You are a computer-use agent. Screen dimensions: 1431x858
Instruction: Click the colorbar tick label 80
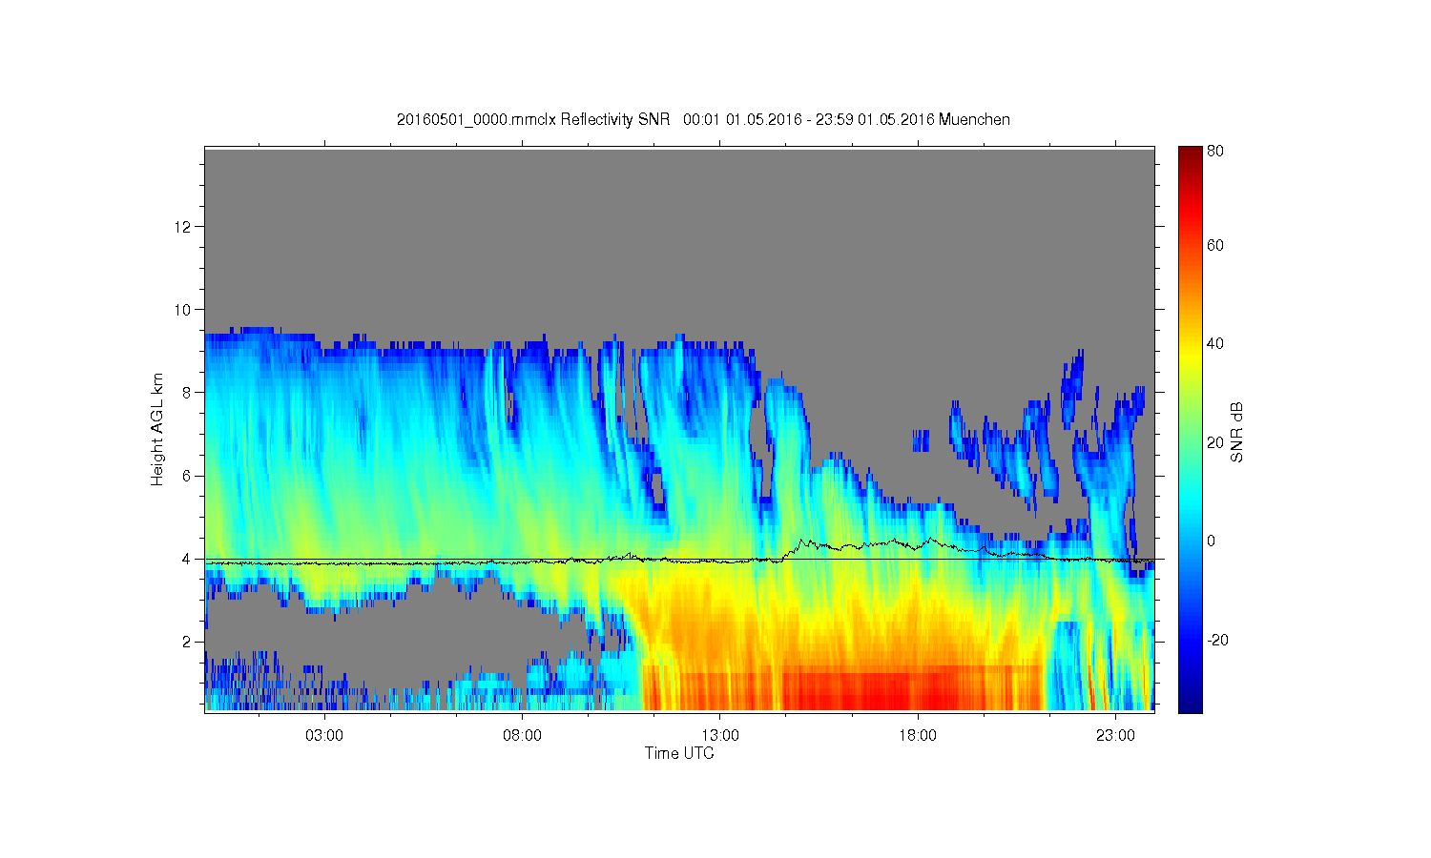click(x=1215, y=151)
